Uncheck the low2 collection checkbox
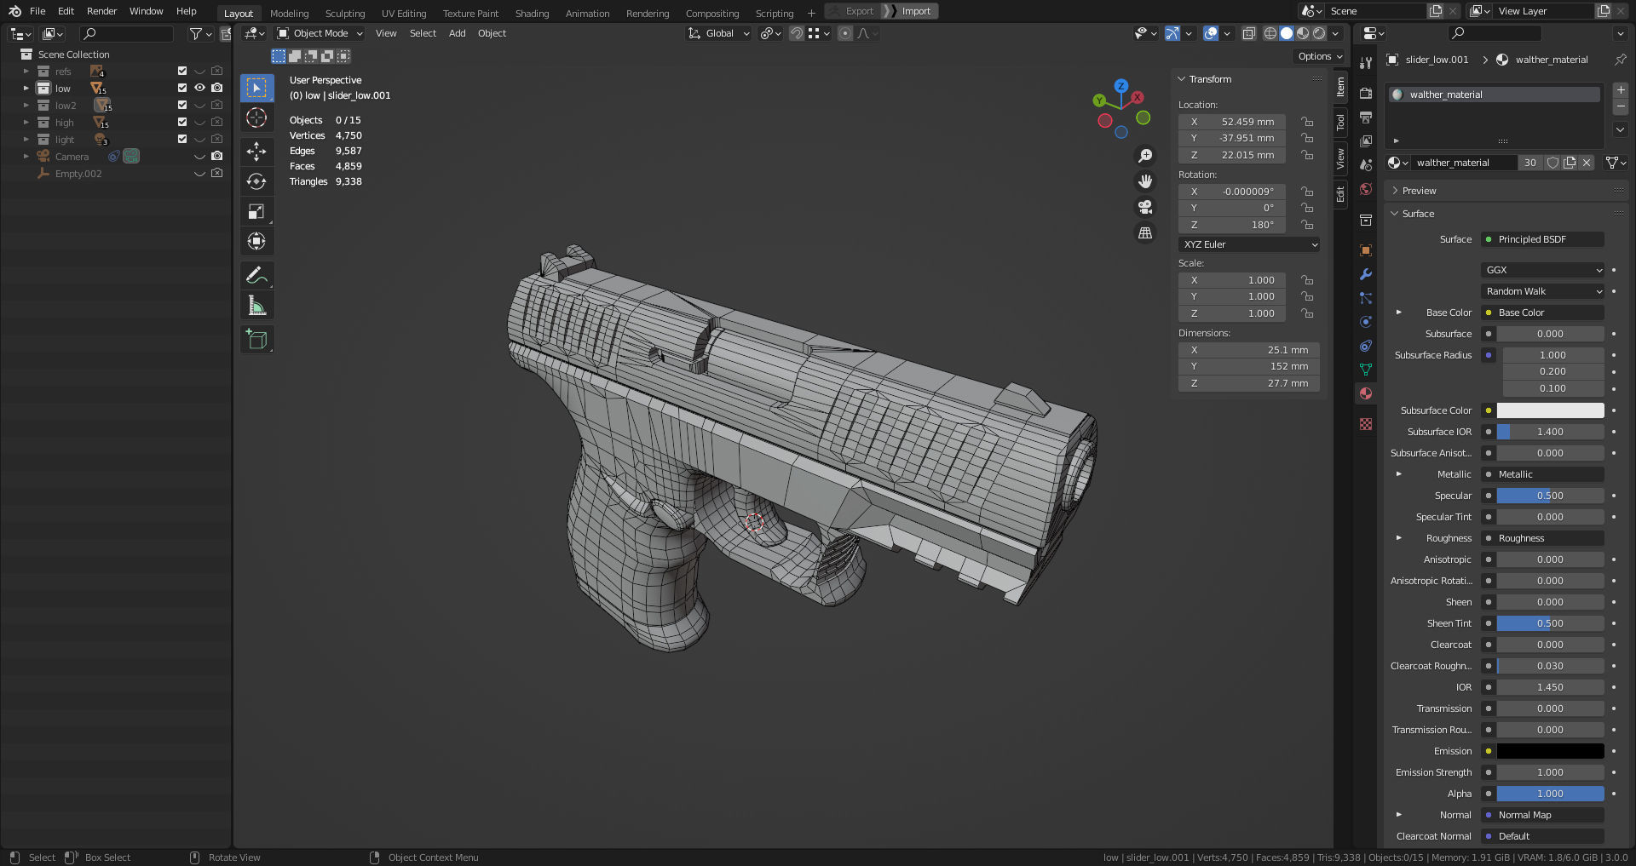 [x=182, y=105]
